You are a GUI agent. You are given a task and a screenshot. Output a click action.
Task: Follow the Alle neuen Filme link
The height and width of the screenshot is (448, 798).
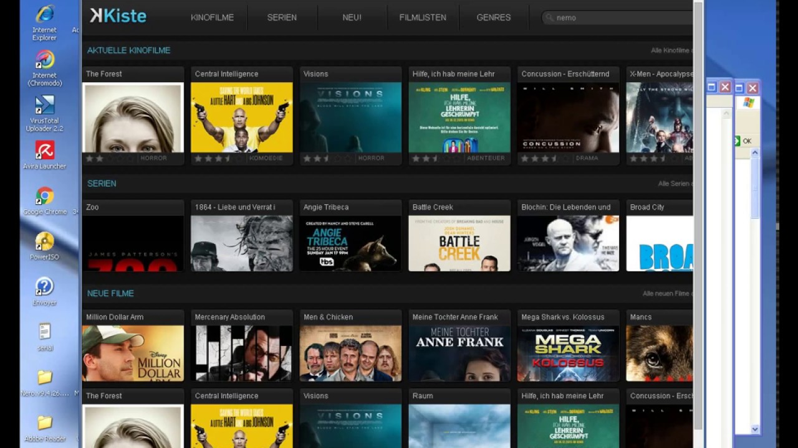667,294
